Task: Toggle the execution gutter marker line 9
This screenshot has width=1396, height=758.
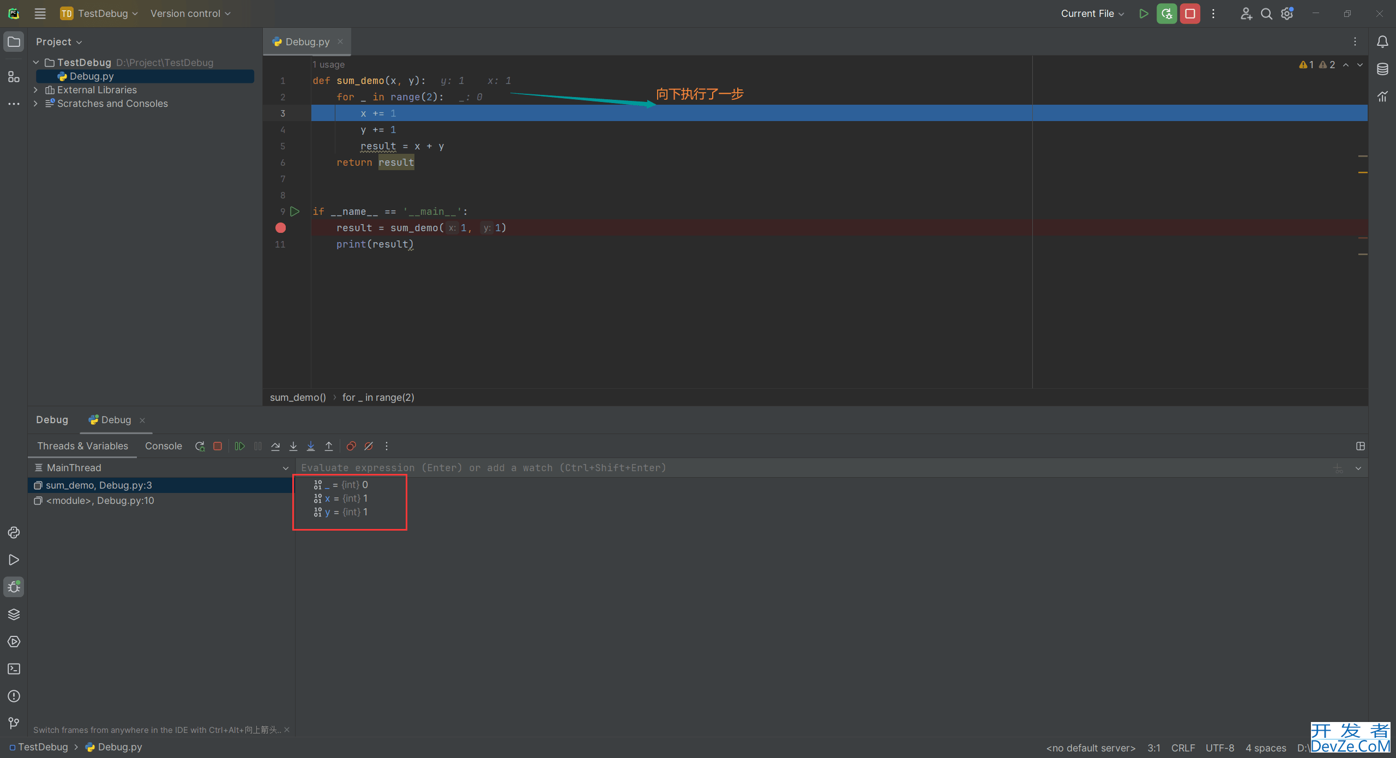Action: coord(295,211)
